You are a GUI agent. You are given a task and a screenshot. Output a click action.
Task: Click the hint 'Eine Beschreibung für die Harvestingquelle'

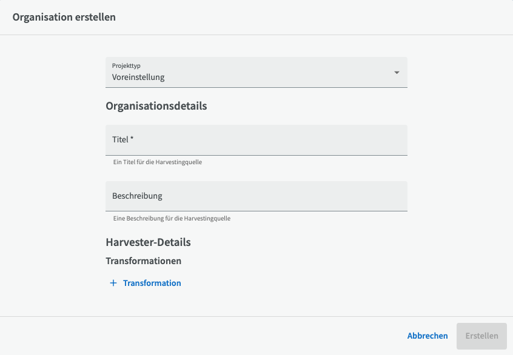click(x=172, y=218)
